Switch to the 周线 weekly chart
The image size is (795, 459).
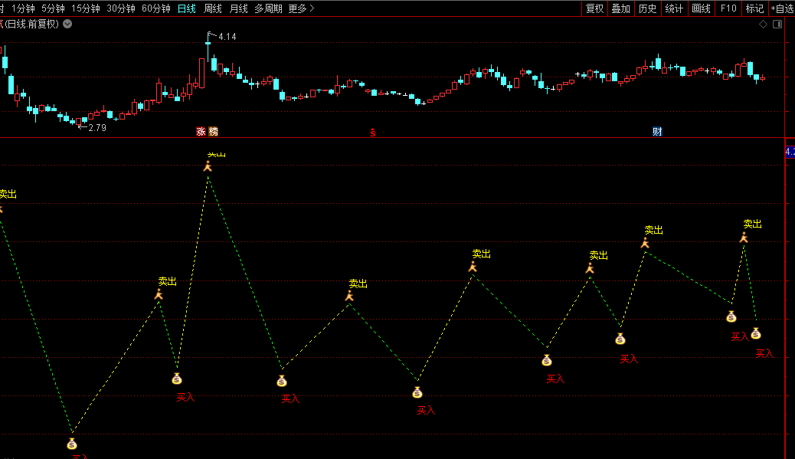(212, 8)
